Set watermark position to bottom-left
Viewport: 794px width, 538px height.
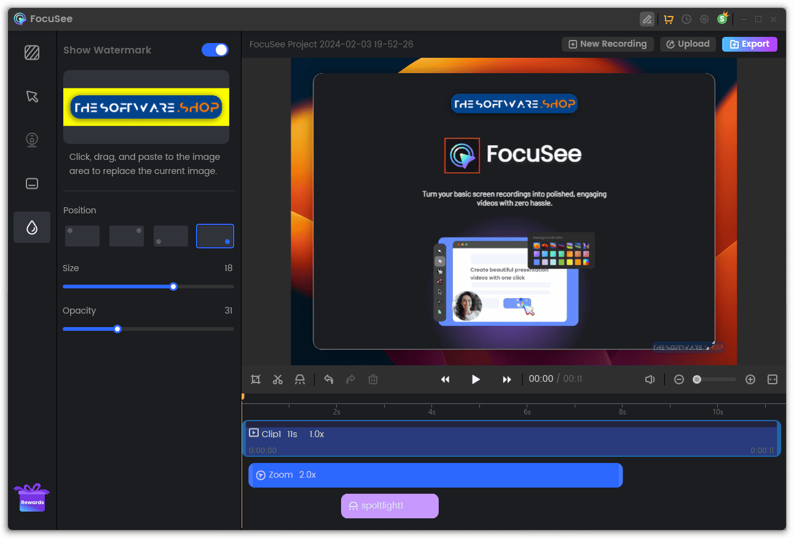[x=171, y=236]
